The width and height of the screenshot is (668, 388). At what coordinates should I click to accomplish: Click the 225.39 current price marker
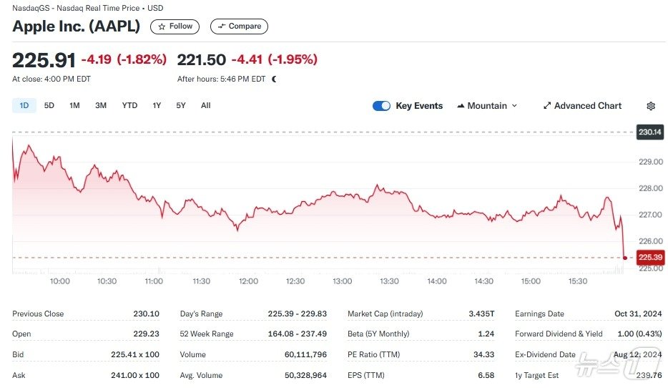point(649,258)
